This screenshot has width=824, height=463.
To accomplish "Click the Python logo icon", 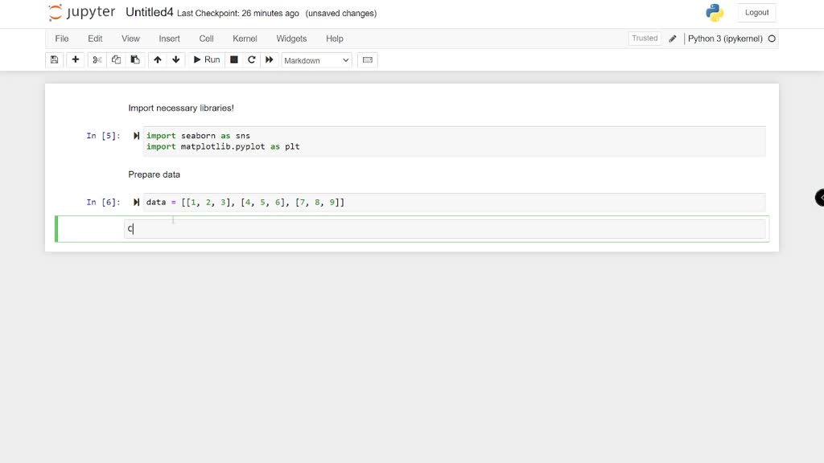I will (x=715, y=13).
